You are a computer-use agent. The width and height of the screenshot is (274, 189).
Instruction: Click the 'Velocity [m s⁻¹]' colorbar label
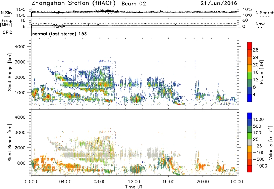(x=271, y=142)
